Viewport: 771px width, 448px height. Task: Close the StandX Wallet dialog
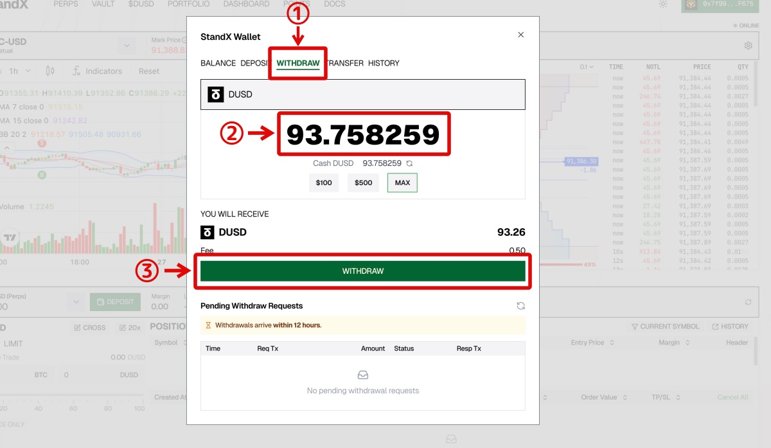(x=520, y=35)
